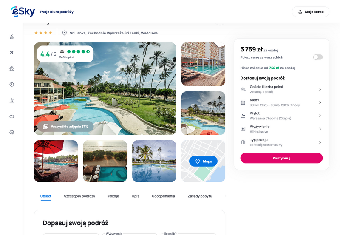Screen dimensions: 340x235
Task: Switch to Szczegóły podróży tab
Action: click(x=79, y=196)
